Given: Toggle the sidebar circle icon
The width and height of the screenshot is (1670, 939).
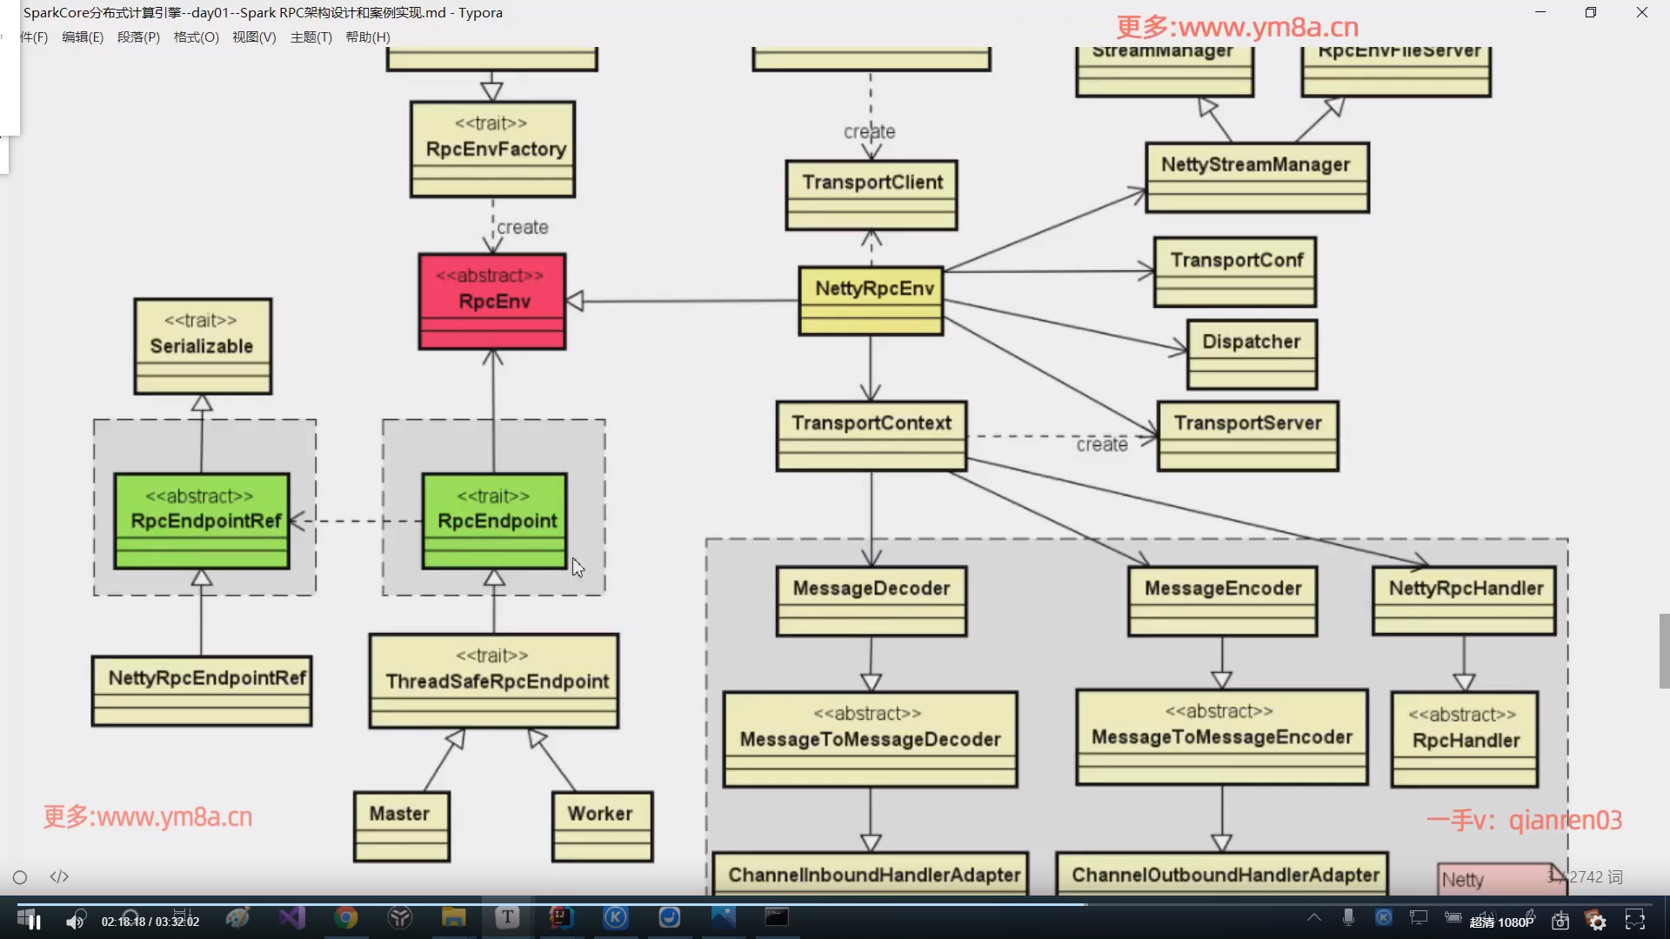Looking at the screenshot, I should [20, 877].
